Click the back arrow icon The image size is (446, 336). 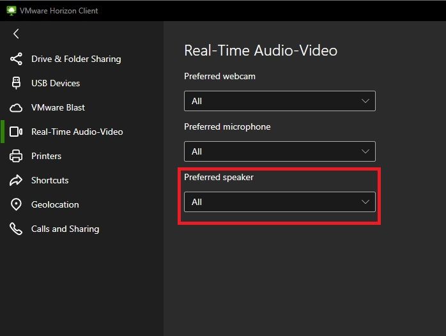pyautogui.click(x=16, y=34)
